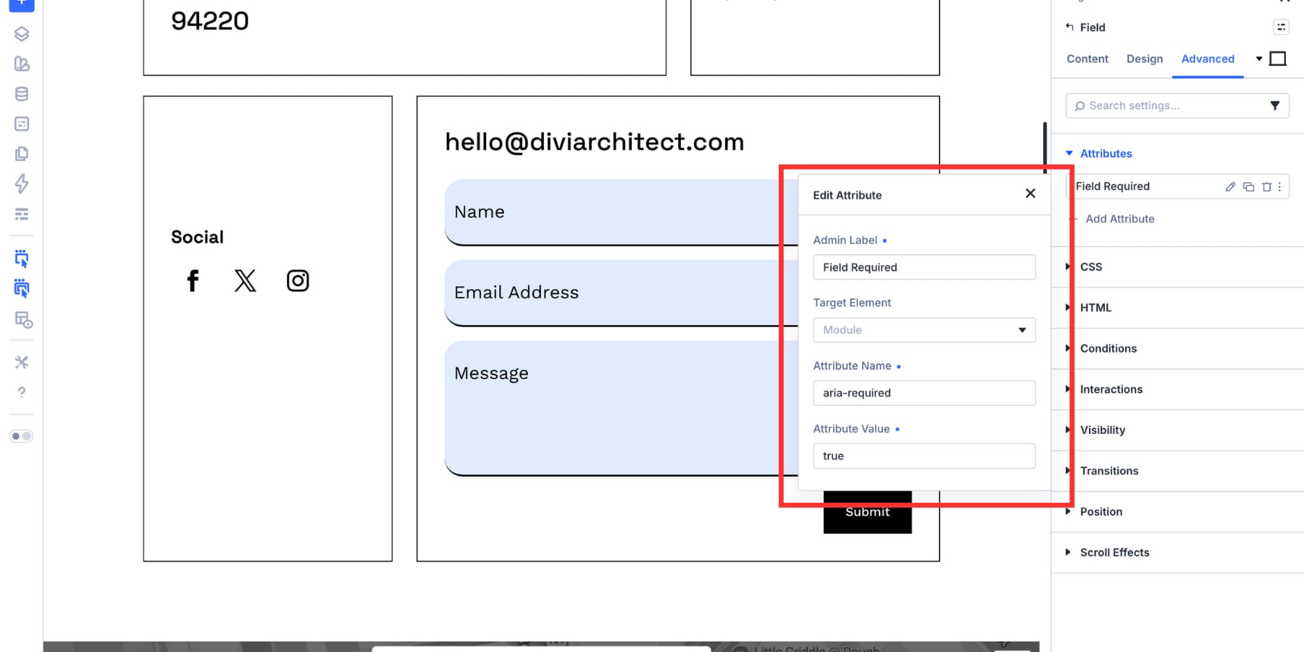Screen dimensions: 1304x652
Task: Open the design presets icon in left sidebar
Action: tap(22, 64)
